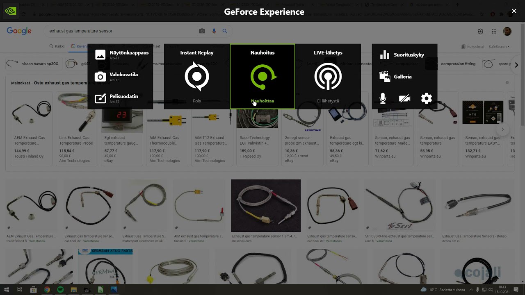Click the Google search box text
Image resolution: width=525 pixels, height=295 pixels.
tap(81, 31)
